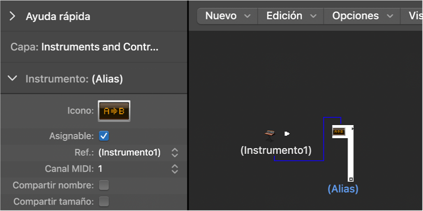423x211 pixels.
Task: Expand the Ayuda rápida section
Action: [x=12, y=16]
